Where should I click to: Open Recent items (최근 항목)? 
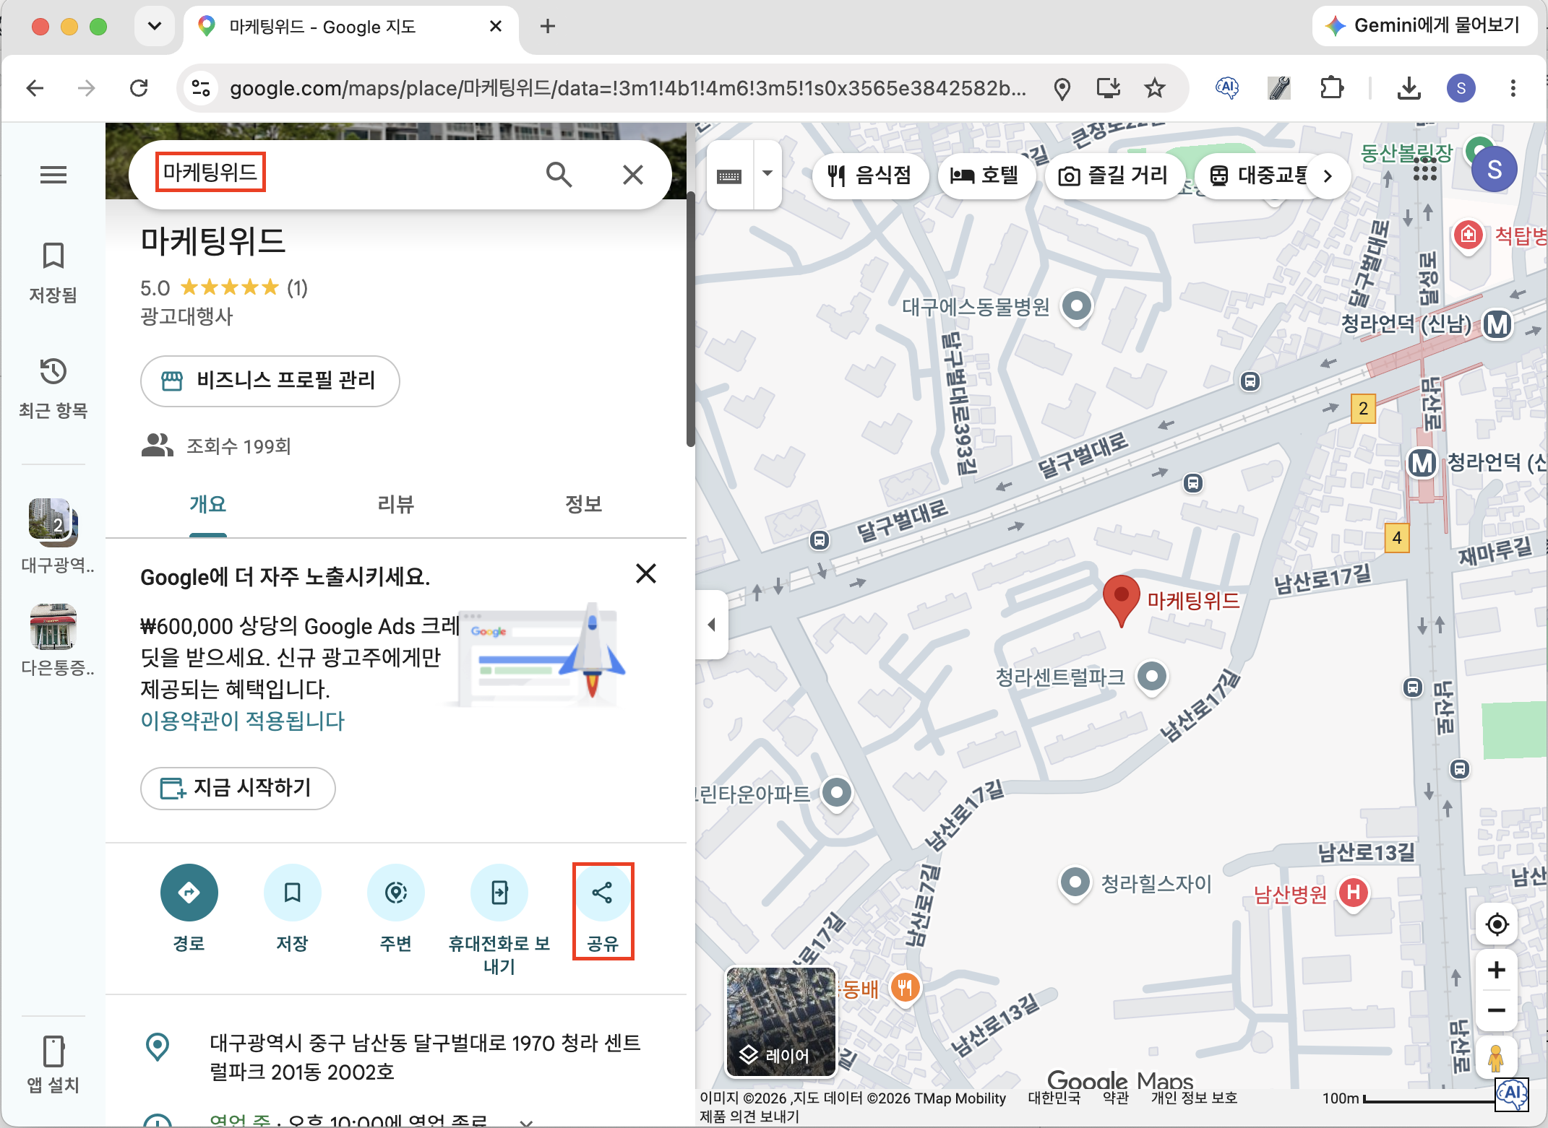point(53,388)
